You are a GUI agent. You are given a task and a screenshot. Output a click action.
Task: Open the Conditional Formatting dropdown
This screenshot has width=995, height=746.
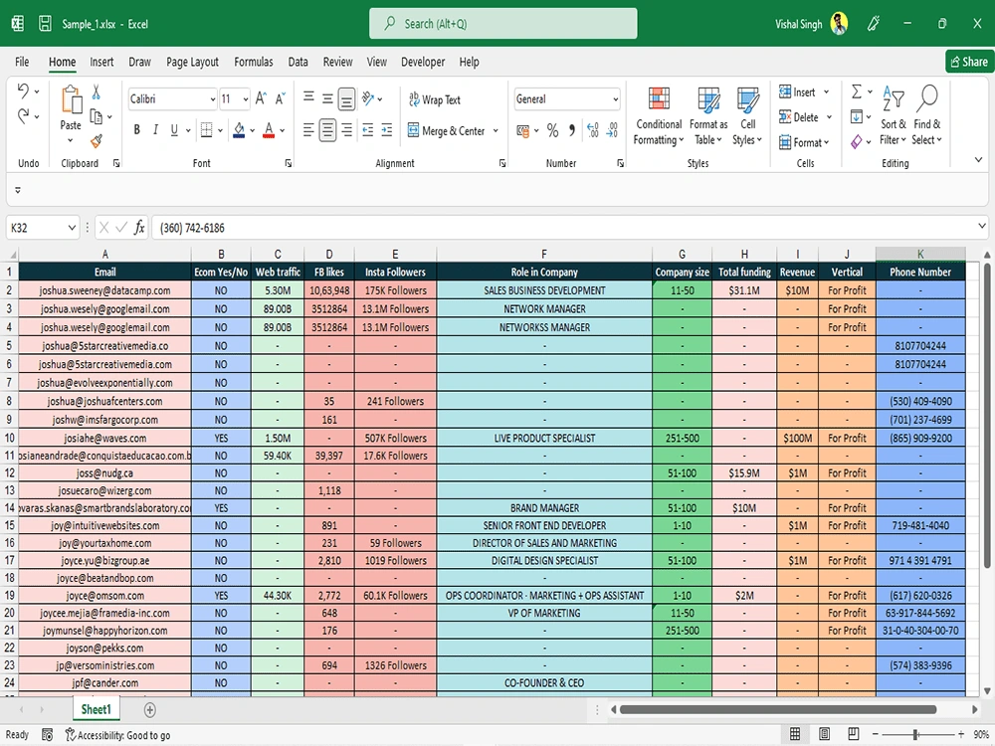[x=659, y=116]
